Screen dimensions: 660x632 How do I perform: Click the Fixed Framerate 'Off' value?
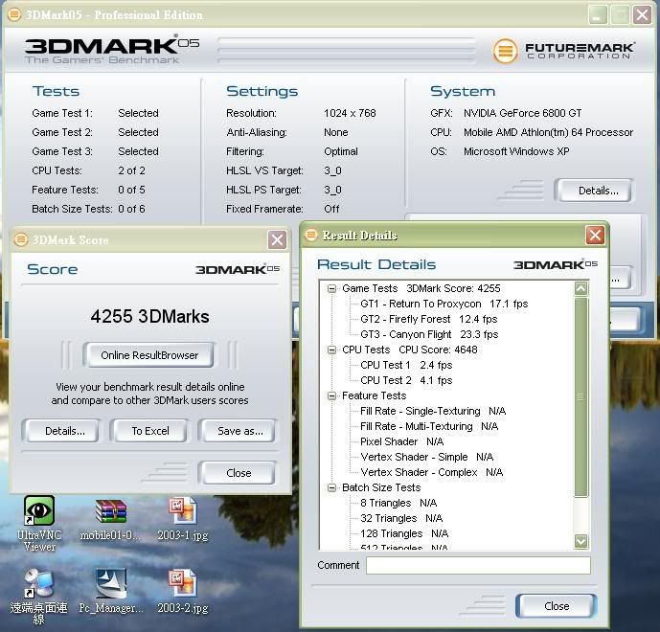click(331, 209)
